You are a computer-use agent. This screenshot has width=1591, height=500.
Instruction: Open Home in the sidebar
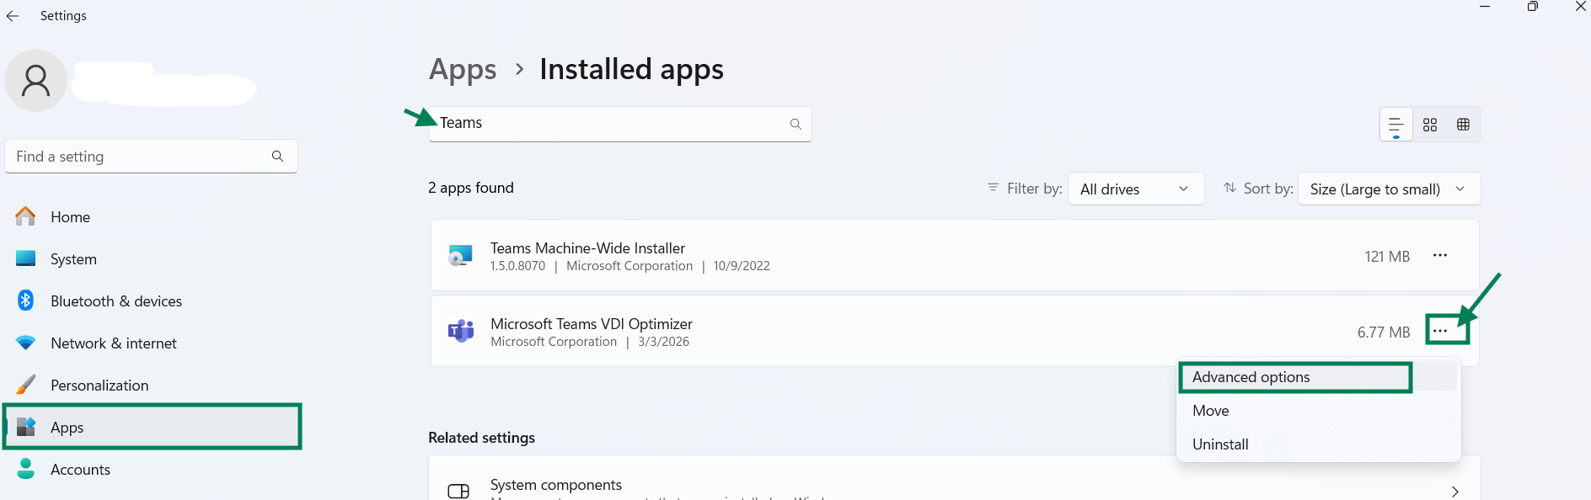(x=152, y=217)
